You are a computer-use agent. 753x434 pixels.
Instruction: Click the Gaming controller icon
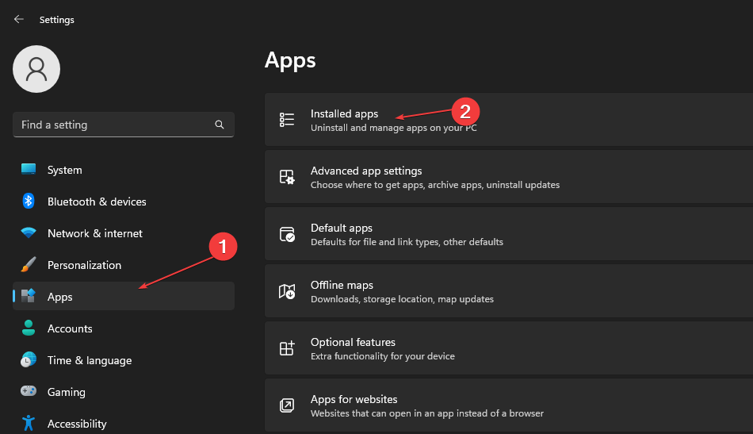29,392
